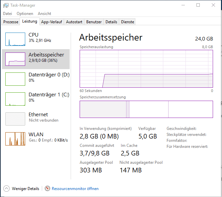Screen dimensions: 222x197
Task: Open the Optionen menu
Action: (x=25, y=14)
